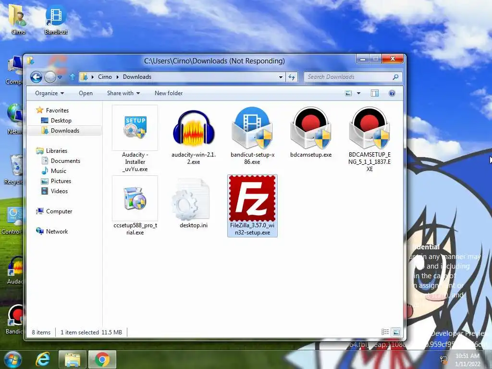Open the Windows Start menu
Viewport: 492px width, 369px height.
pyautogui.click(x=12, y=359)
